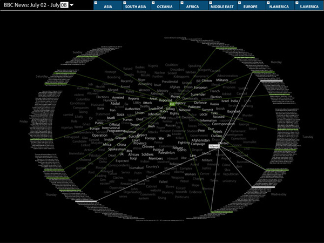Click the 'BBC News: July 02 - July' title

click(x=32, y=5)
